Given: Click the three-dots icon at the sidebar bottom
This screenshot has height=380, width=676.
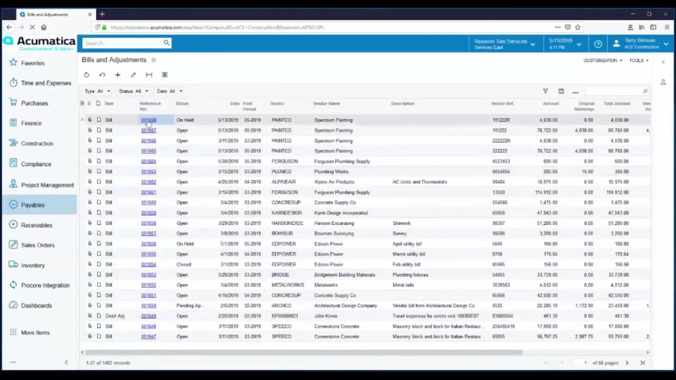Looking at the screenshot, I should click(x=13, y=362).
